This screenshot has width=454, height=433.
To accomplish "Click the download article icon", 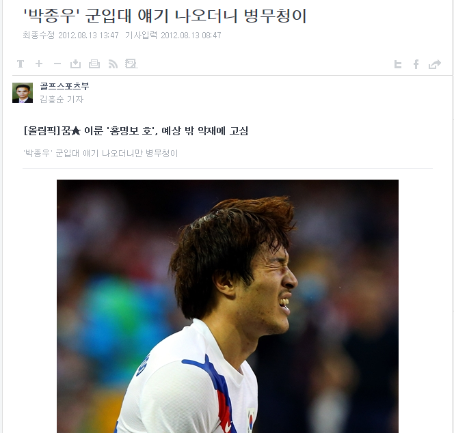I will tap(76, 64).
